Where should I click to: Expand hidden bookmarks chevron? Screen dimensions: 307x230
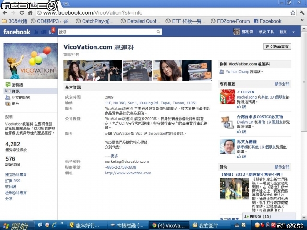click(x=302, y=20)
